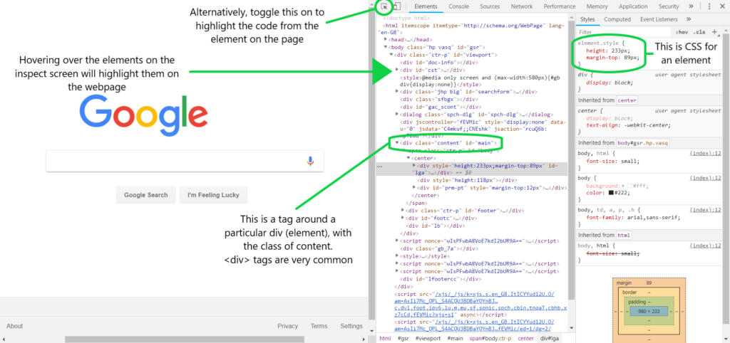The image size is (730, 343).
Task: Click the #222 color swatch
Action: coord(611,192)
